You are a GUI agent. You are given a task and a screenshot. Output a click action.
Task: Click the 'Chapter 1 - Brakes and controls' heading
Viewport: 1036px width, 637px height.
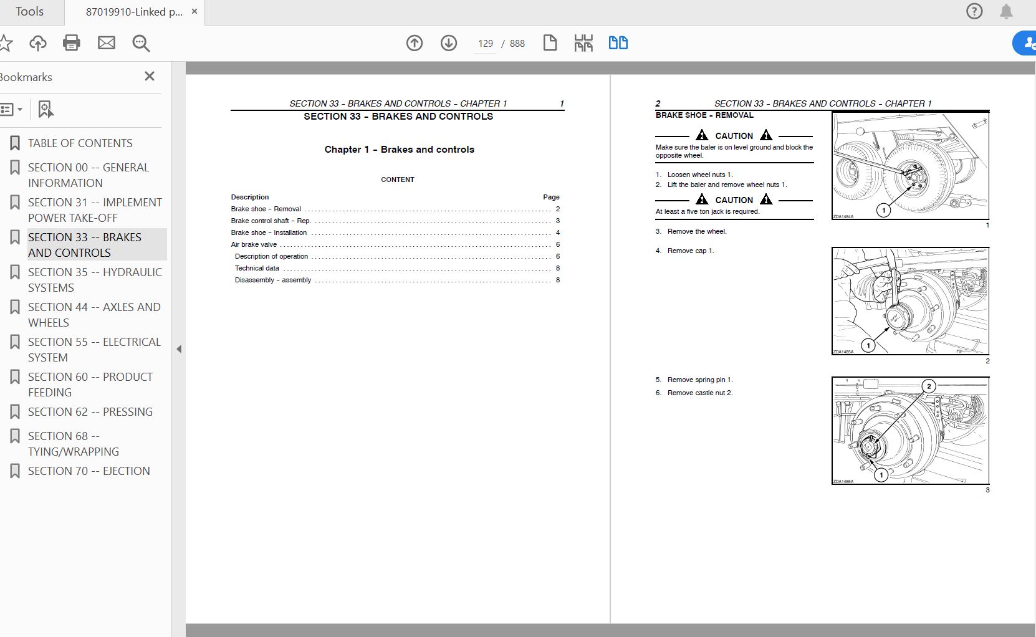pyautogui.click(x=400, y=150)
